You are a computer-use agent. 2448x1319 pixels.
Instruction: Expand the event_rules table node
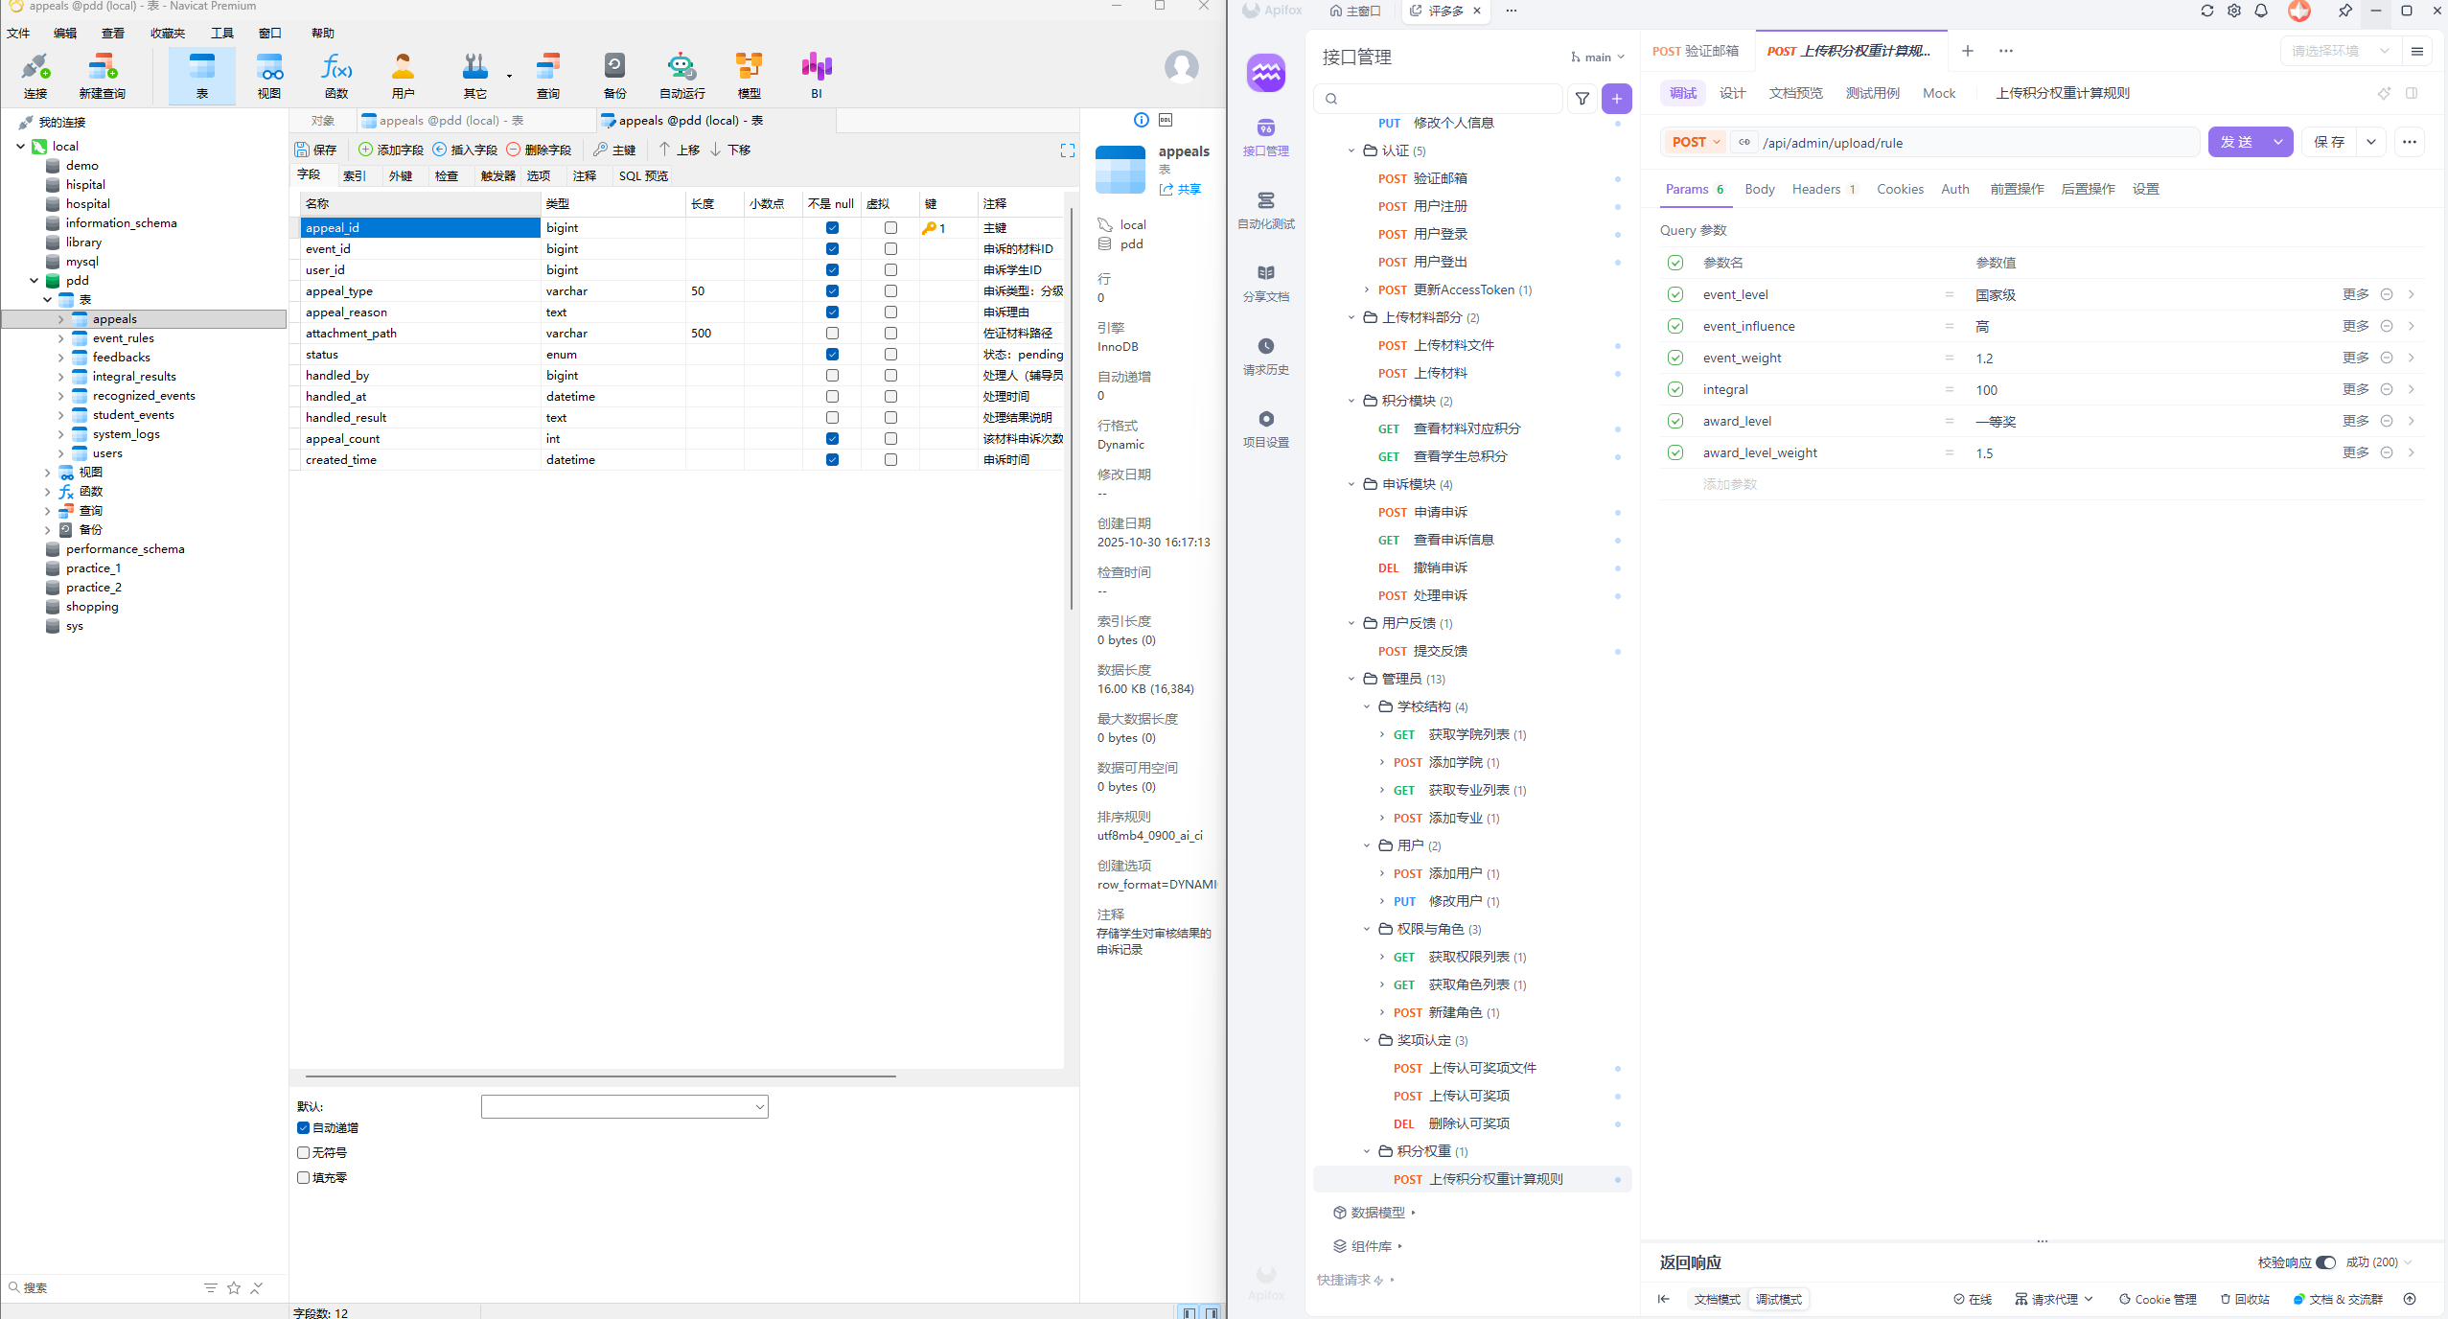tap(61, 338)
